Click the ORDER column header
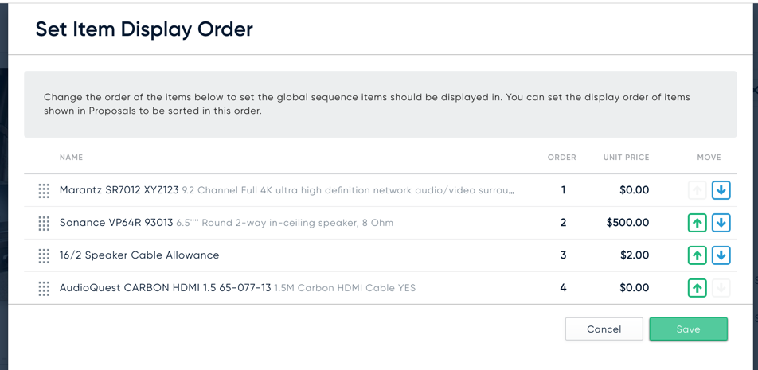The image size is (758, 370). (x=562, y=157)
